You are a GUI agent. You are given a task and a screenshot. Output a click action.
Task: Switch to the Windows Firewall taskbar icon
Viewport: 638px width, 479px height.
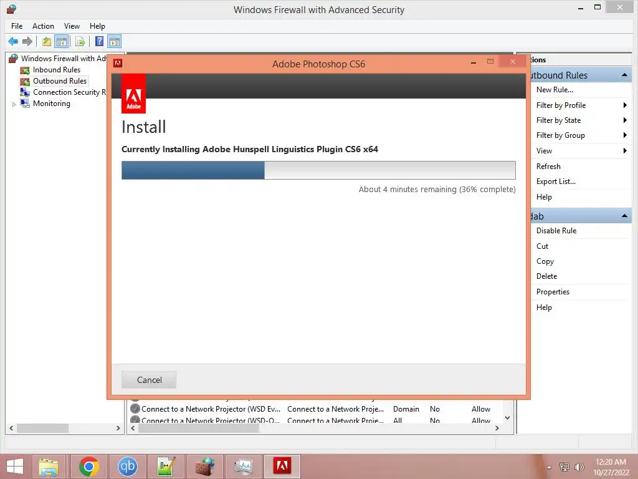(204, 467)
